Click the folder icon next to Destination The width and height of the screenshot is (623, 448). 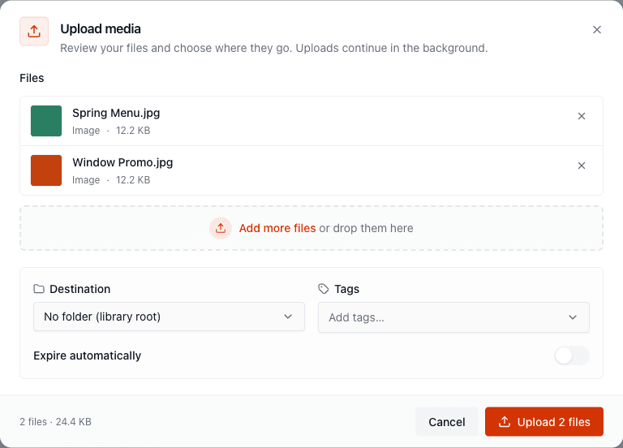click(39, 289)
